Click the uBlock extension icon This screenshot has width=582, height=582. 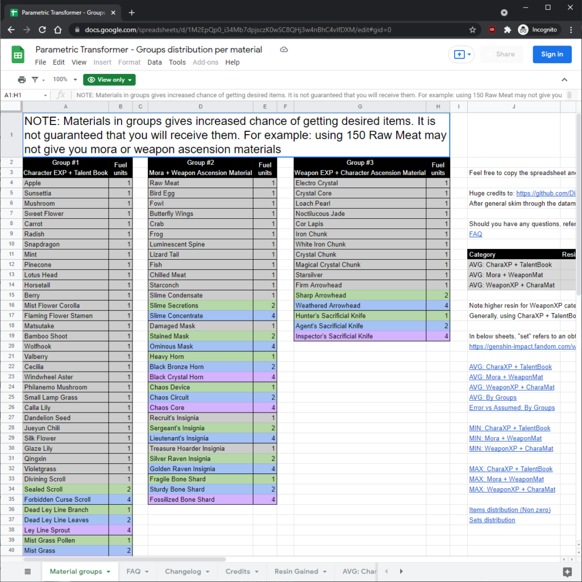click(x=492, y=30)
